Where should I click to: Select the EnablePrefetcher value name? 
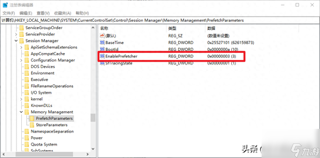(121, 56)
